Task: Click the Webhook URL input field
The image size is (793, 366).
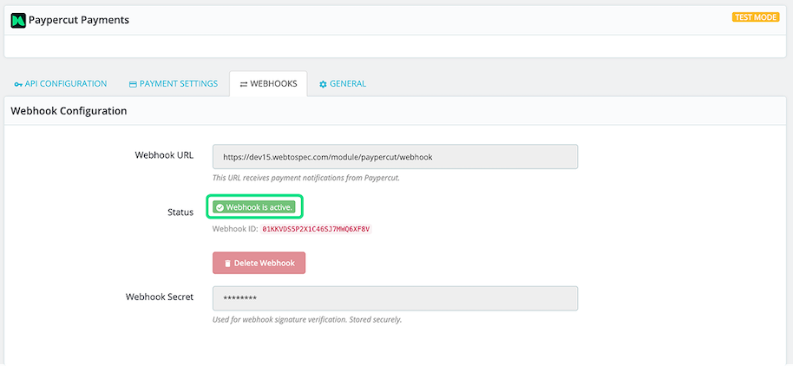Action: click(x=395, y=157)
